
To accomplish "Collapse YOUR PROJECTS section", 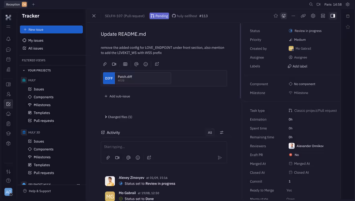I will (x=37, y=70).
